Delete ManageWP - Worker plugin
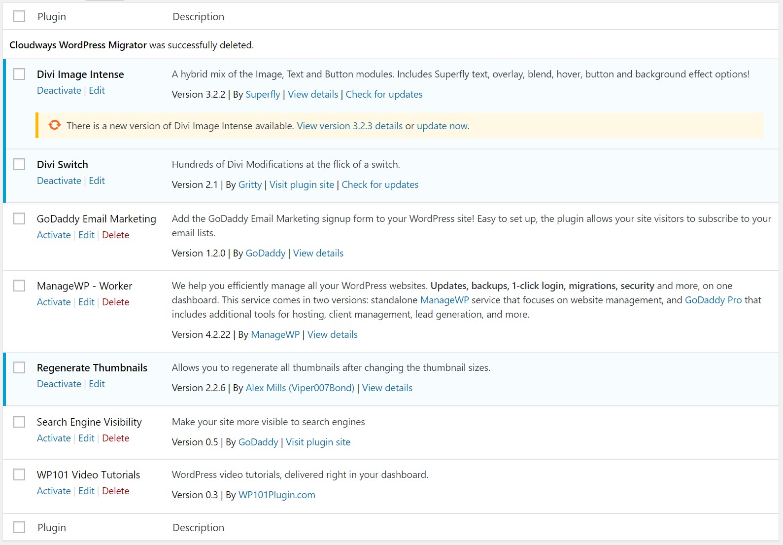Image resolution: width=783 pixels, height=545 pixels. [115, 302]
